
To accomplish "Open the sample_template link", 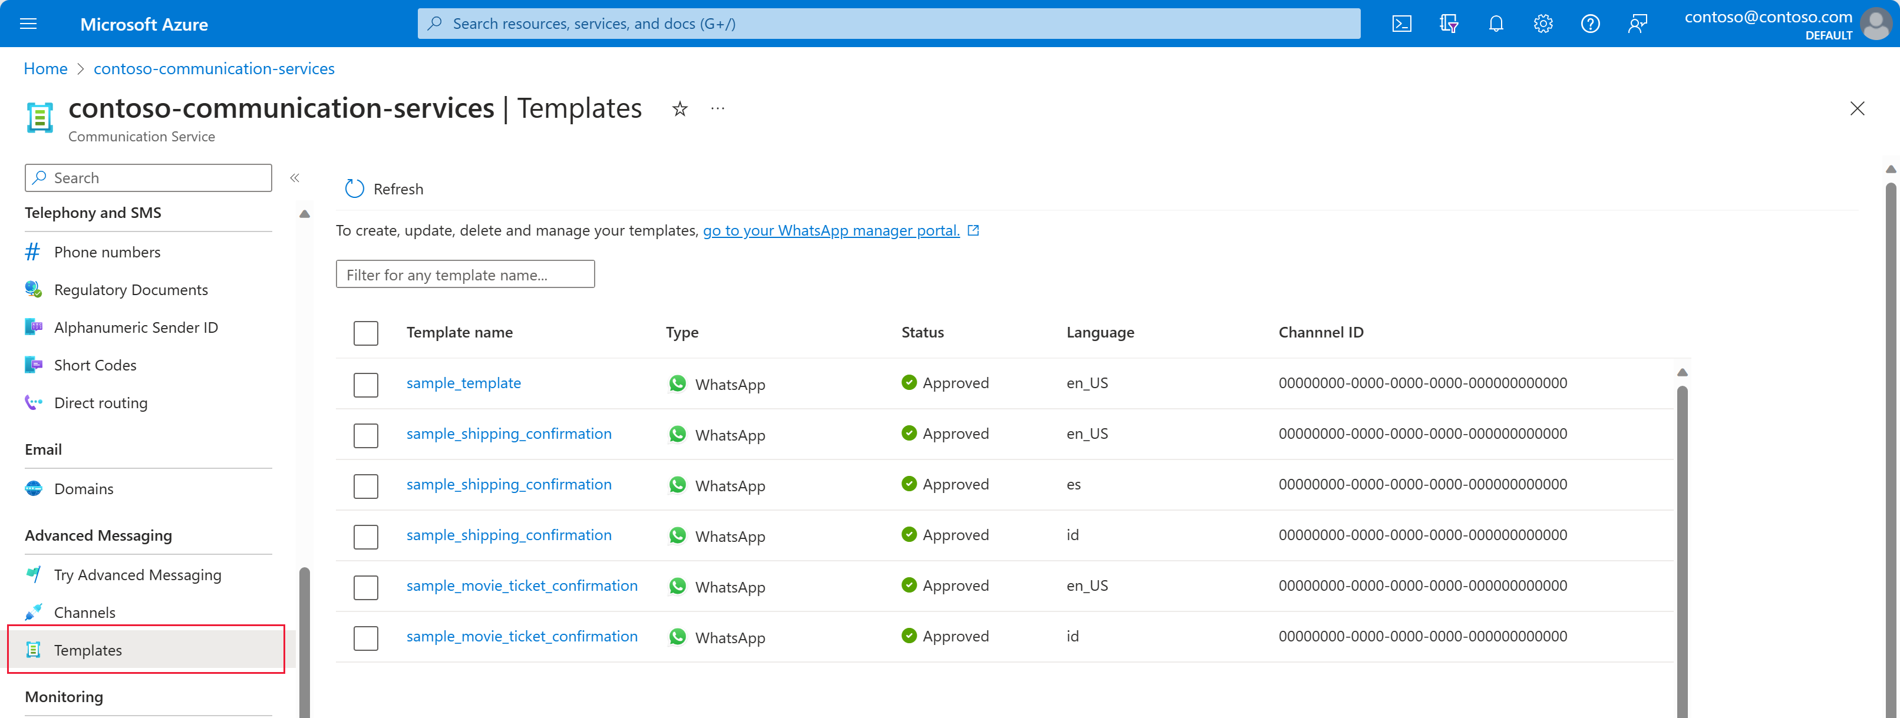I will click(x=463, y=383).
